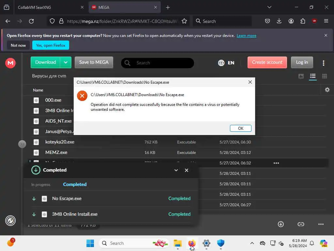Click the MEGA logo icon
334x251 pixels.
point(10,63)
